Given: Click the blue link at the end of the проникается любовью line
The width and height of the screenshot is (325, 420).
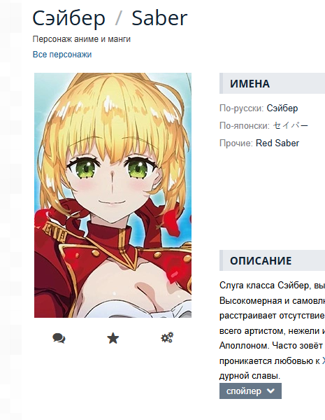Looking at the screenshot, I should (x=323, y=360).
